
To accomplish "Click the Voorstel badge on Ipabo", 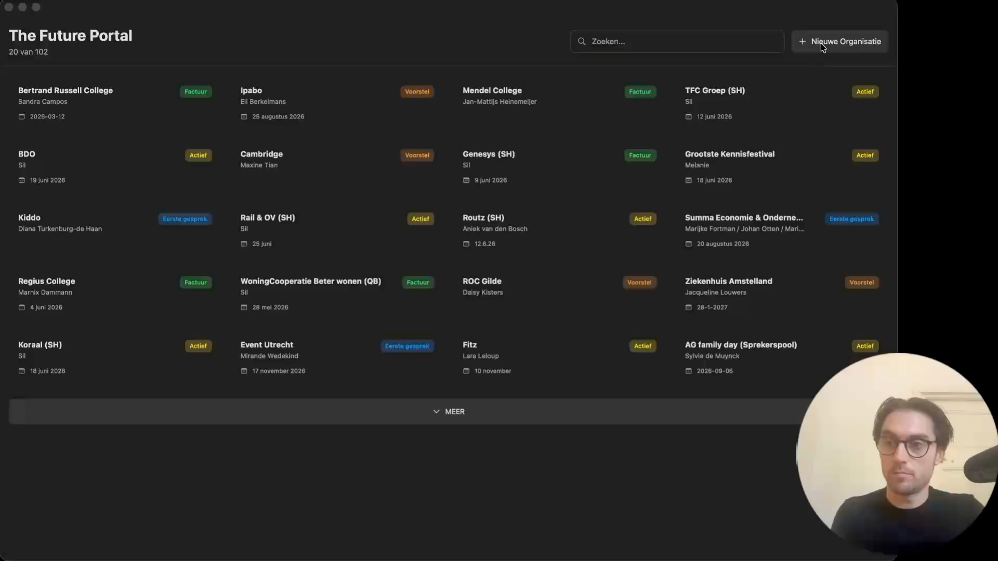I will pyautogui.click(x=417, y=92).
